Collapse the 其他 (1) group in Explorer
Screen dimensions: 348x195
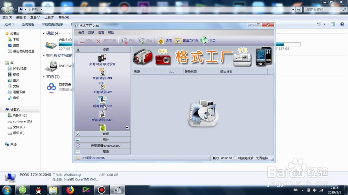point(44,77)
